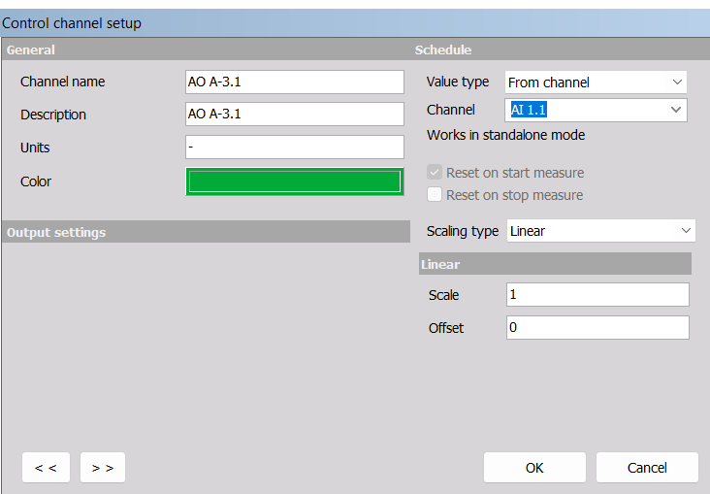Go to previous channel with << button

(46, 467)
